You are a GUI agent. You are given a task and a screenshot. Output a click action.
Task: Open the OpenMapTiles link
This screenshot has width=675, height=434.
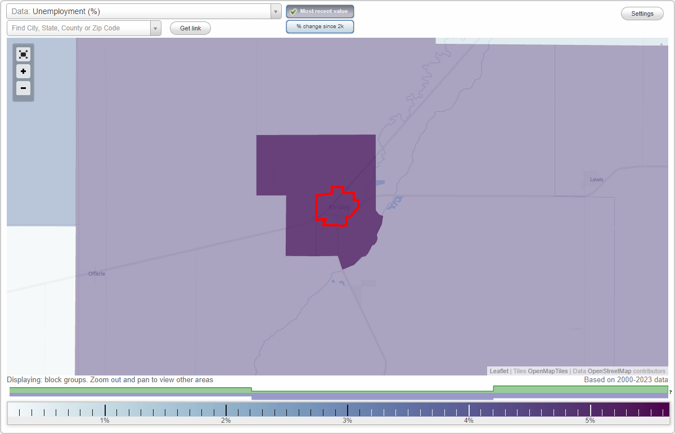(x=548, y=371)
